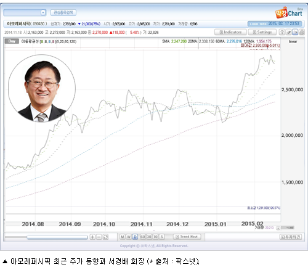Print the chart with printer icon
Screen dimensions: 308x270
point(302,32)
